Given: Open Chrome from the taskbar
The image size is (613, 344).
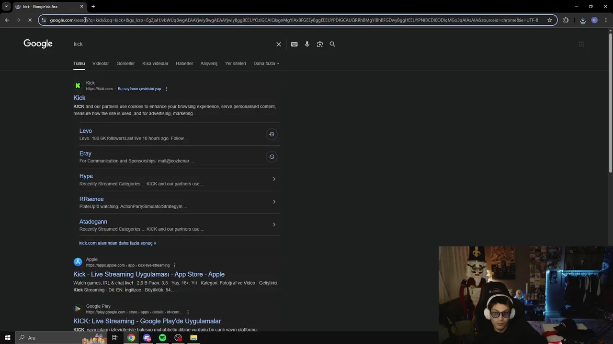Looking at the screenshot, I should click(x=131, y=338).
